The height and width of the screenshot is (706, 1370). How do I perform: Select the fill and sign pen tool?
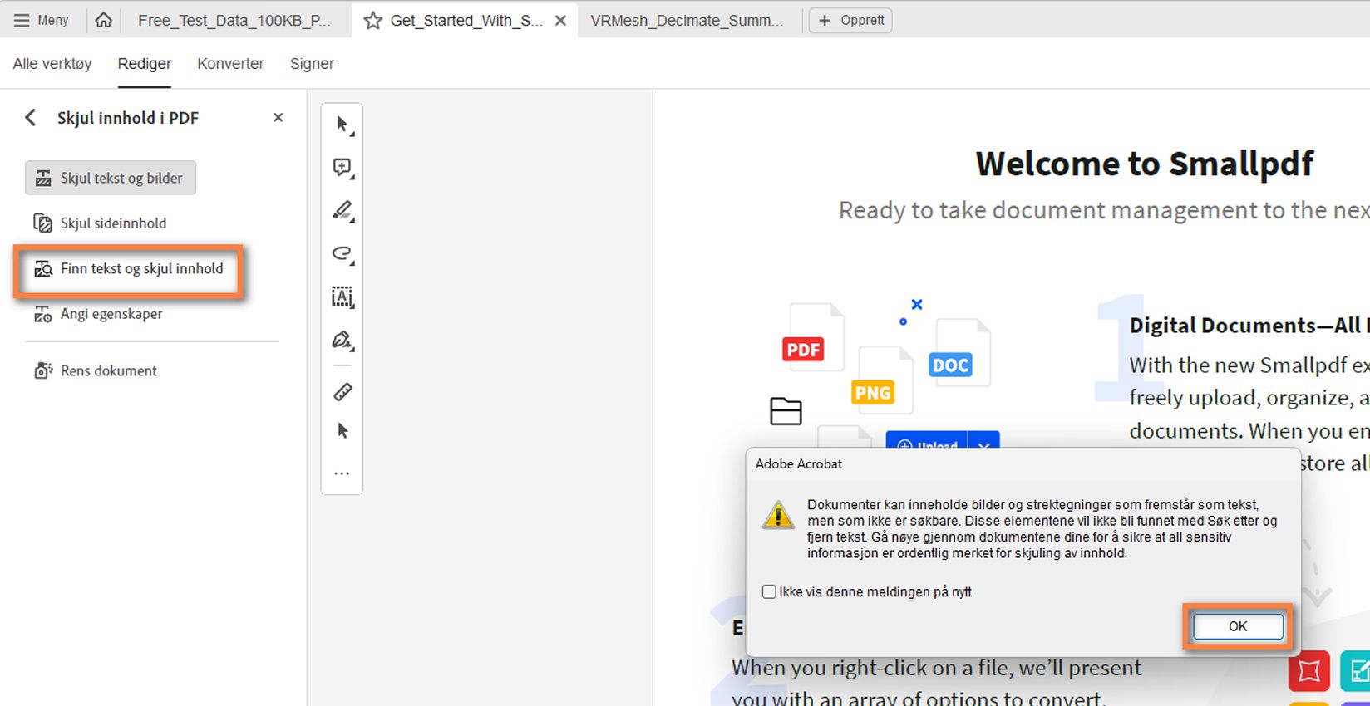342,340
